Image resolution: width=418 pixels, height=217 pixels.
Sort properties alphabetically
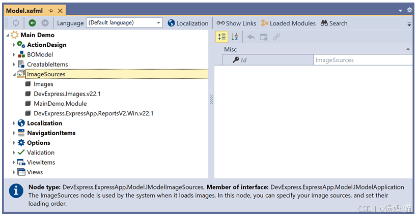235,37
